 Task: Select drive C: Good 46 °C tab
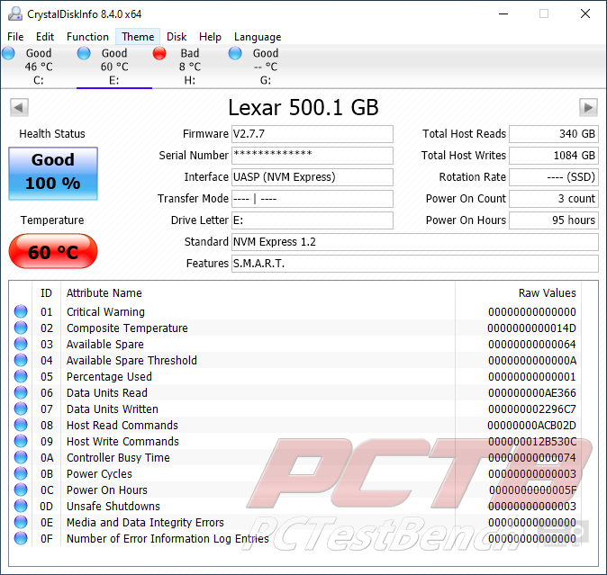pos(39,67)
